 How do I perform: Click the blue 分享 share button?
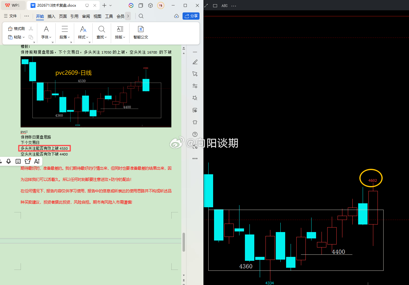coord(191,16)
